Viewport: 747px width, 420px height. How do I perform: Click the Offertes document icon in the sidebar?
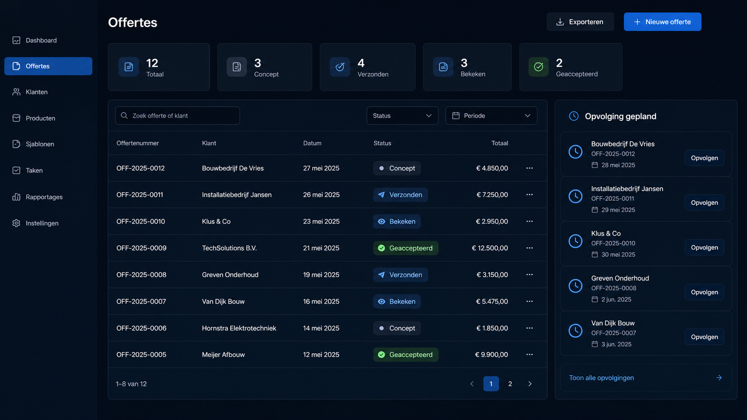16,66
